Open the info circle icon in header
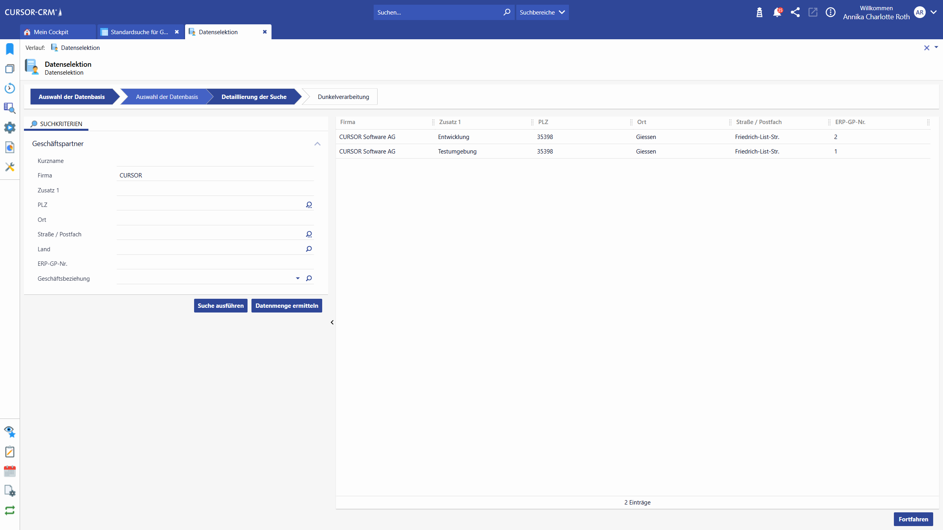The height and width of the screenshot is (530, 943). pos(831,13)
